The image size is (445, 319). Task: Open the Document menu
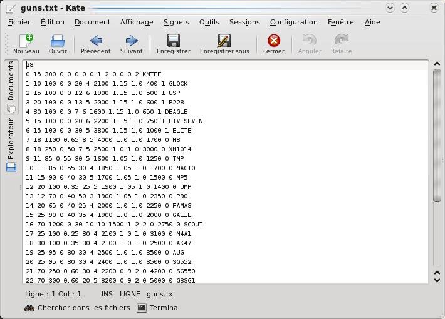pyautogui.click(x=92, y=22)
